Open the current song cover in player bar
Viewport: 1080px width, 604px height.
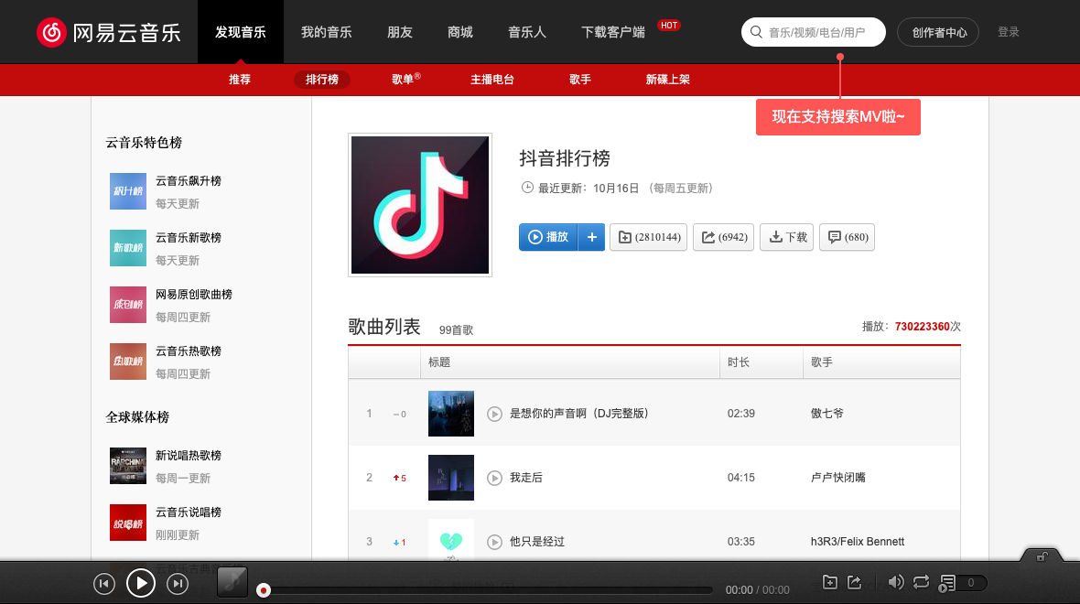click(x=232, y=582)
